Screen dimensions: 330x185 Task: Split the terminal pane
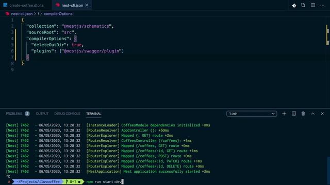pos(294,114)
